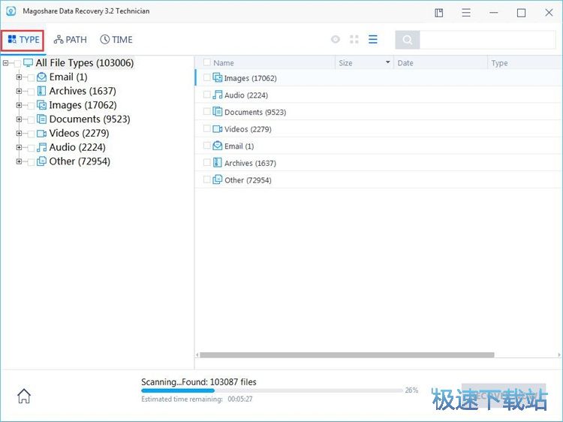Collapse the All File Types tree node
Viewport: 563px width, 422px height.
pos(5,63)
